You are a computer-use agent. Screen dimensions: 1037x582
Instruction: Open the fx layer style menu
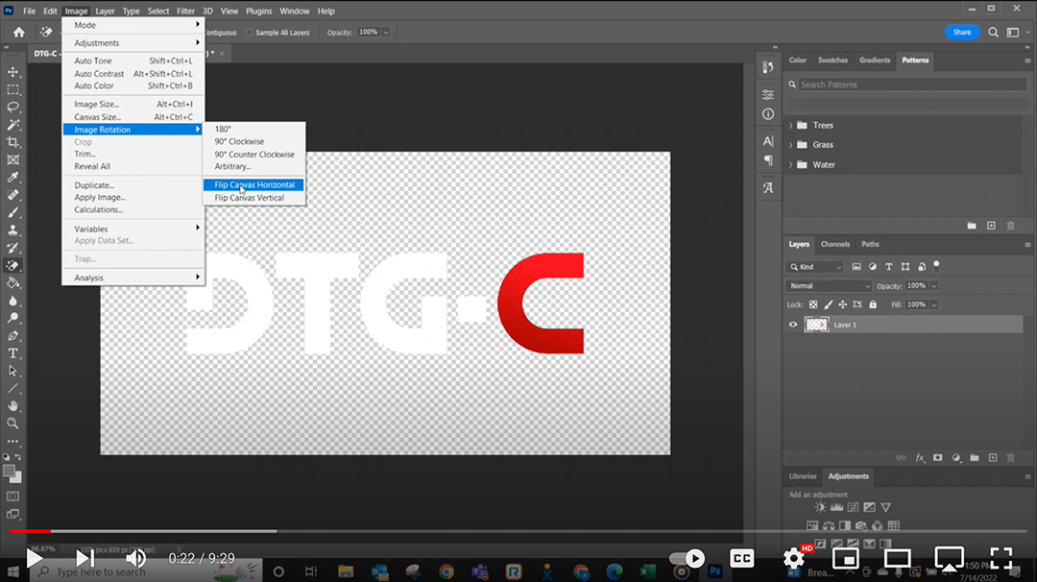[920, 458]
